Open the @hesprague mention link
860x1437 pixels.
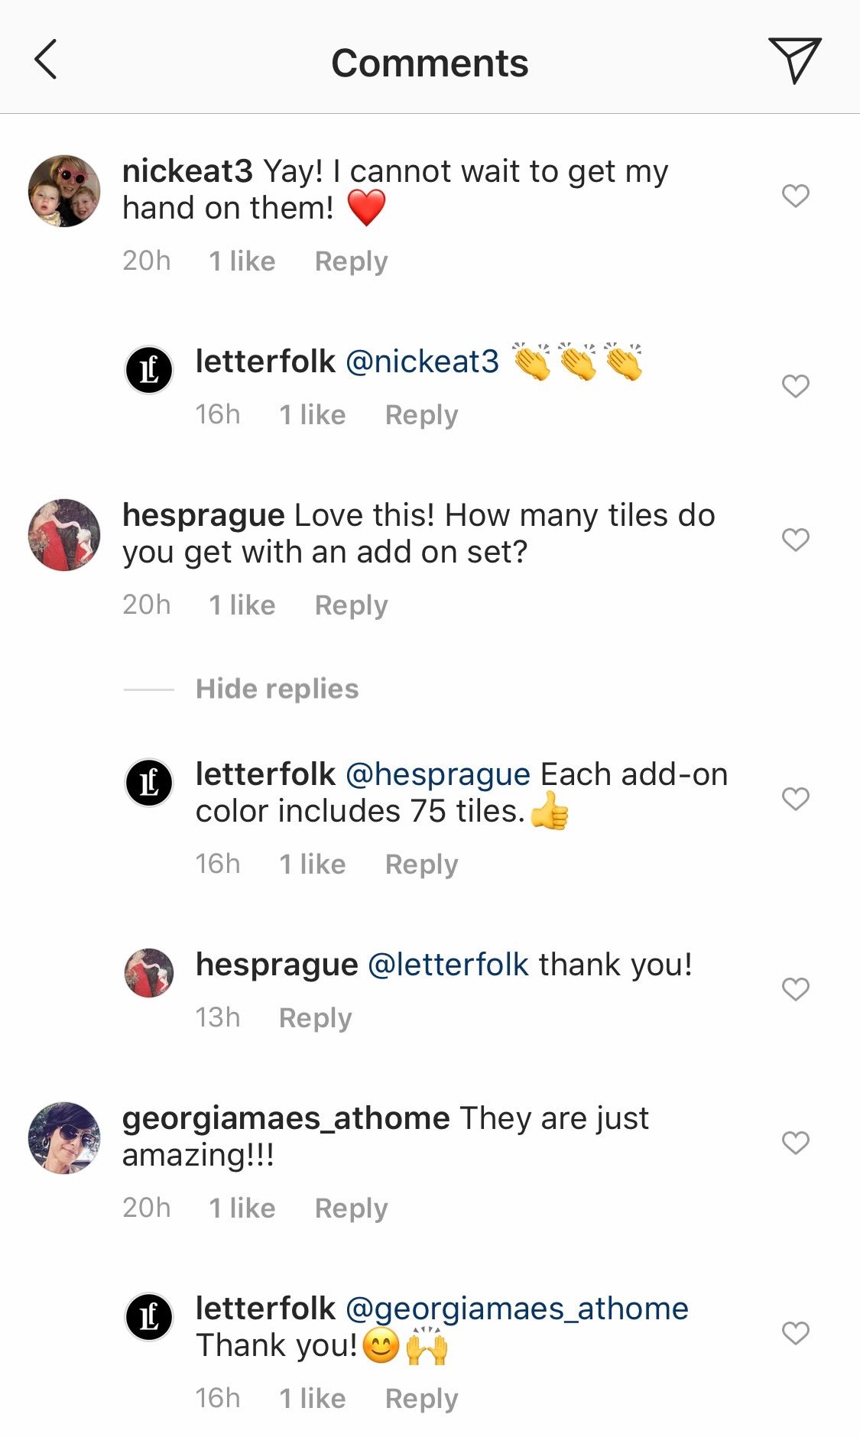point(438,774)
